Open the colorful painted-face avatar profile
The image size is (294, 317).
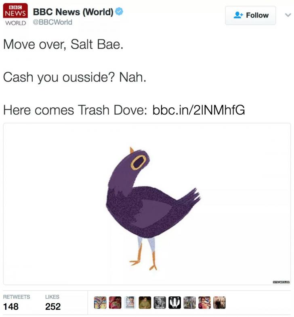[x=100, y=302]
